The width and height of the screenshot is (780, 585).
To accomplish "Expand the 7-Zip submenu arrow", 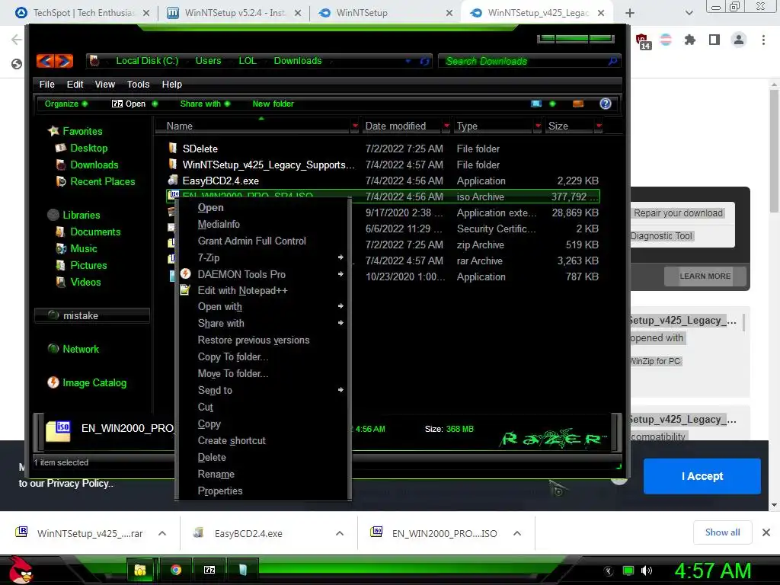I will 340,257.
